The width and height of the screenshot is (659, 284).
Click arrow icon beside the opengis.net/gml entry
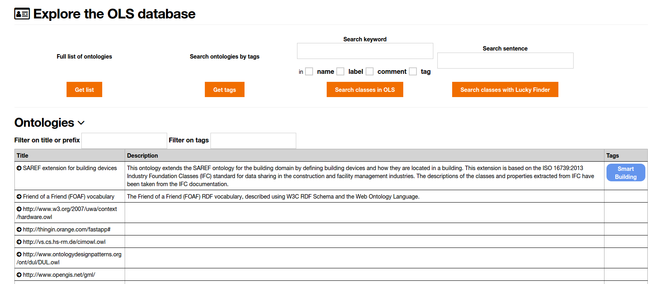pyautogui.click(x=19, y=275)
